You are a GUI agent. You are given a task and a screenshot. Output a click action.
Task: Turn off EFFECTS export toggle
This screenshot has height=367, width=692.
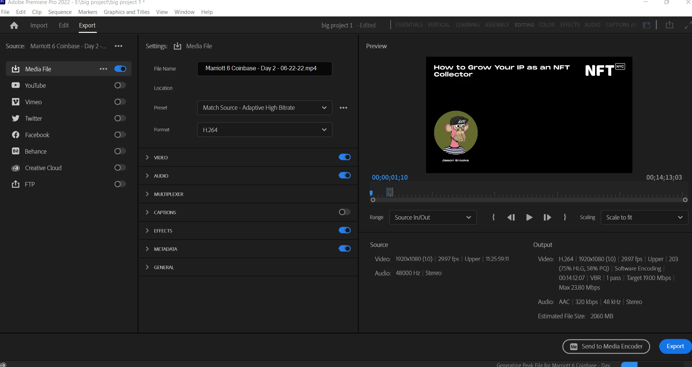coord(345,230)
